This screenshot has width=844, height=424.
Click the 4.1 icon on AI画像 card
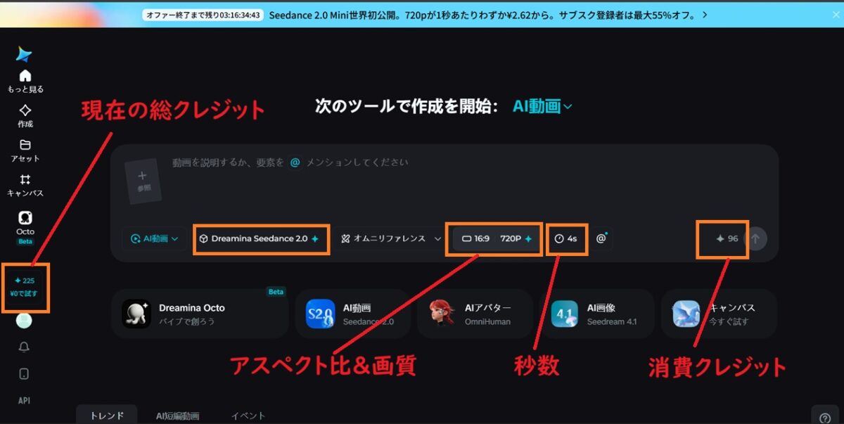563,314
